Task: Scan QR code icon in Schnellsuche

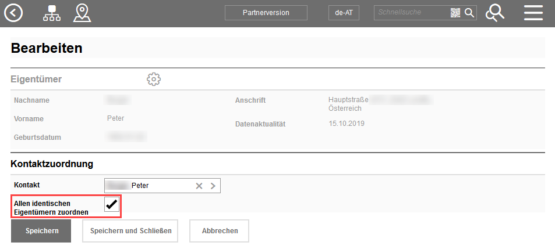Action: pos(455,13)
